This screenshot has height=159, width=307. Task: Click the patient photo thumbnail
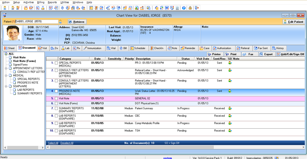tap(13, 33)
